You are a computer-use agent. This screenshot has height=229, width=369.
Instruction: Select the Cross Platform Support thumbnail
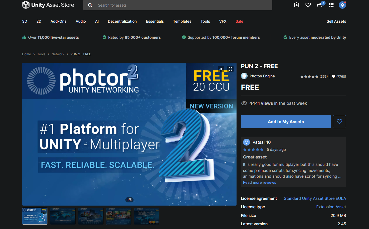click(x=91, y=216)
